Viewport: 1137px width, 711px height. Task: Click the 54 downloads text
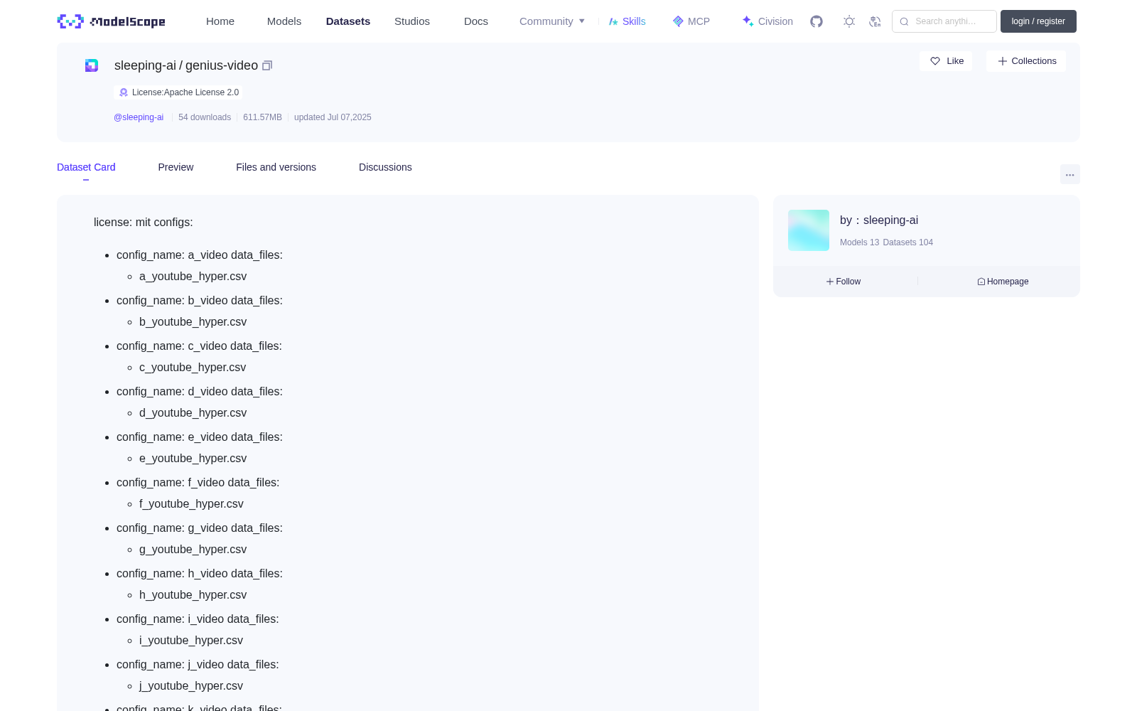click(205, 117)
